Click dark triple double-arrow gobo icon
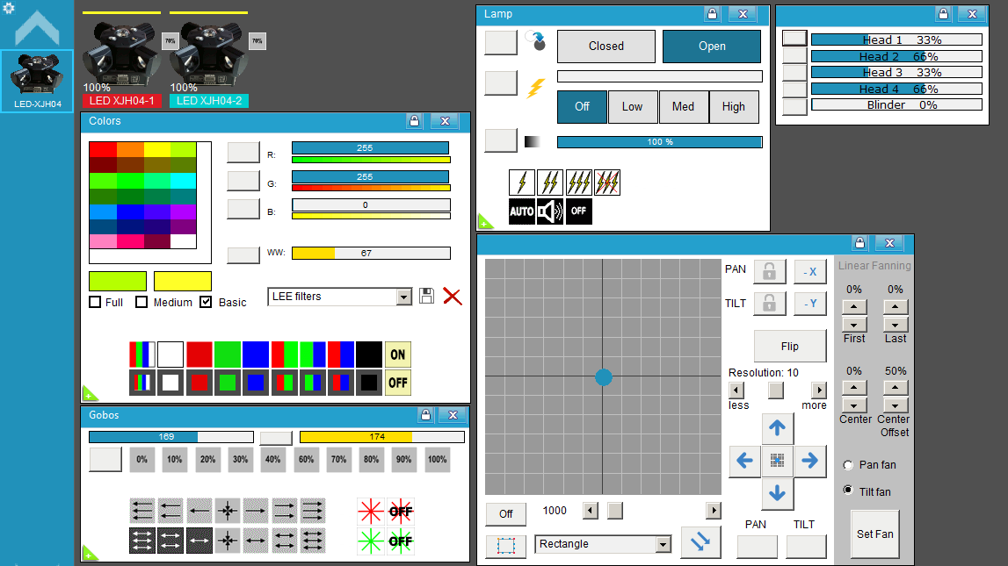1008x566 pixels. [142, 541]
